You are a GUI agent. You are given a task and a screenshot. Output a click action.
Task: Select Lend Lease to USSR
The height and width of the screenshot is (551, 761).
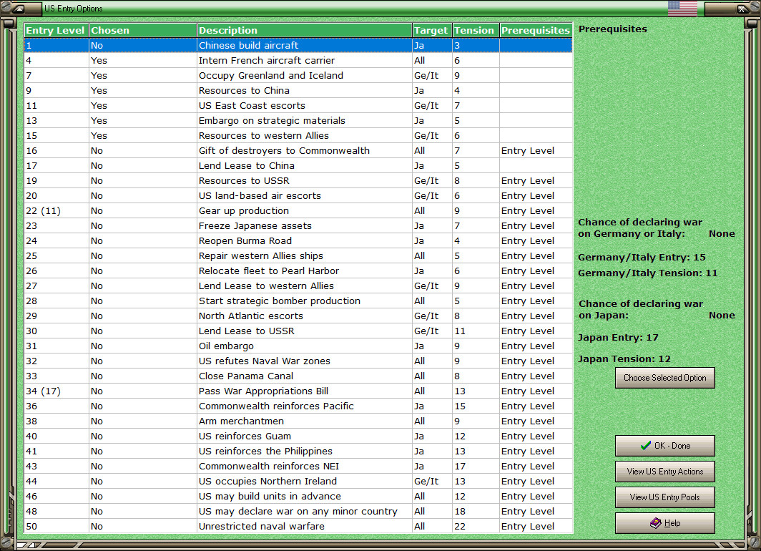pyautogui.click(x=298, y=331)
